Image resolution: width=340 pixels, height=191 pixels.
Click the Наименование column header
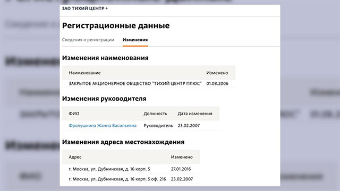[84, 73]
